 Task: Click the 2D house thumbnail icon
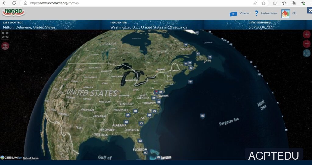285,14
